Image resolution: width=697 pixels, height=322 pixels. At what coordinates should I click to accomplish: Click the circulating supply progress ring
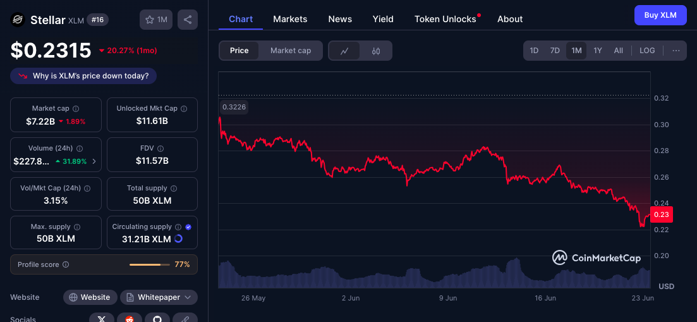pyautogui.click(x=178, y=239)
